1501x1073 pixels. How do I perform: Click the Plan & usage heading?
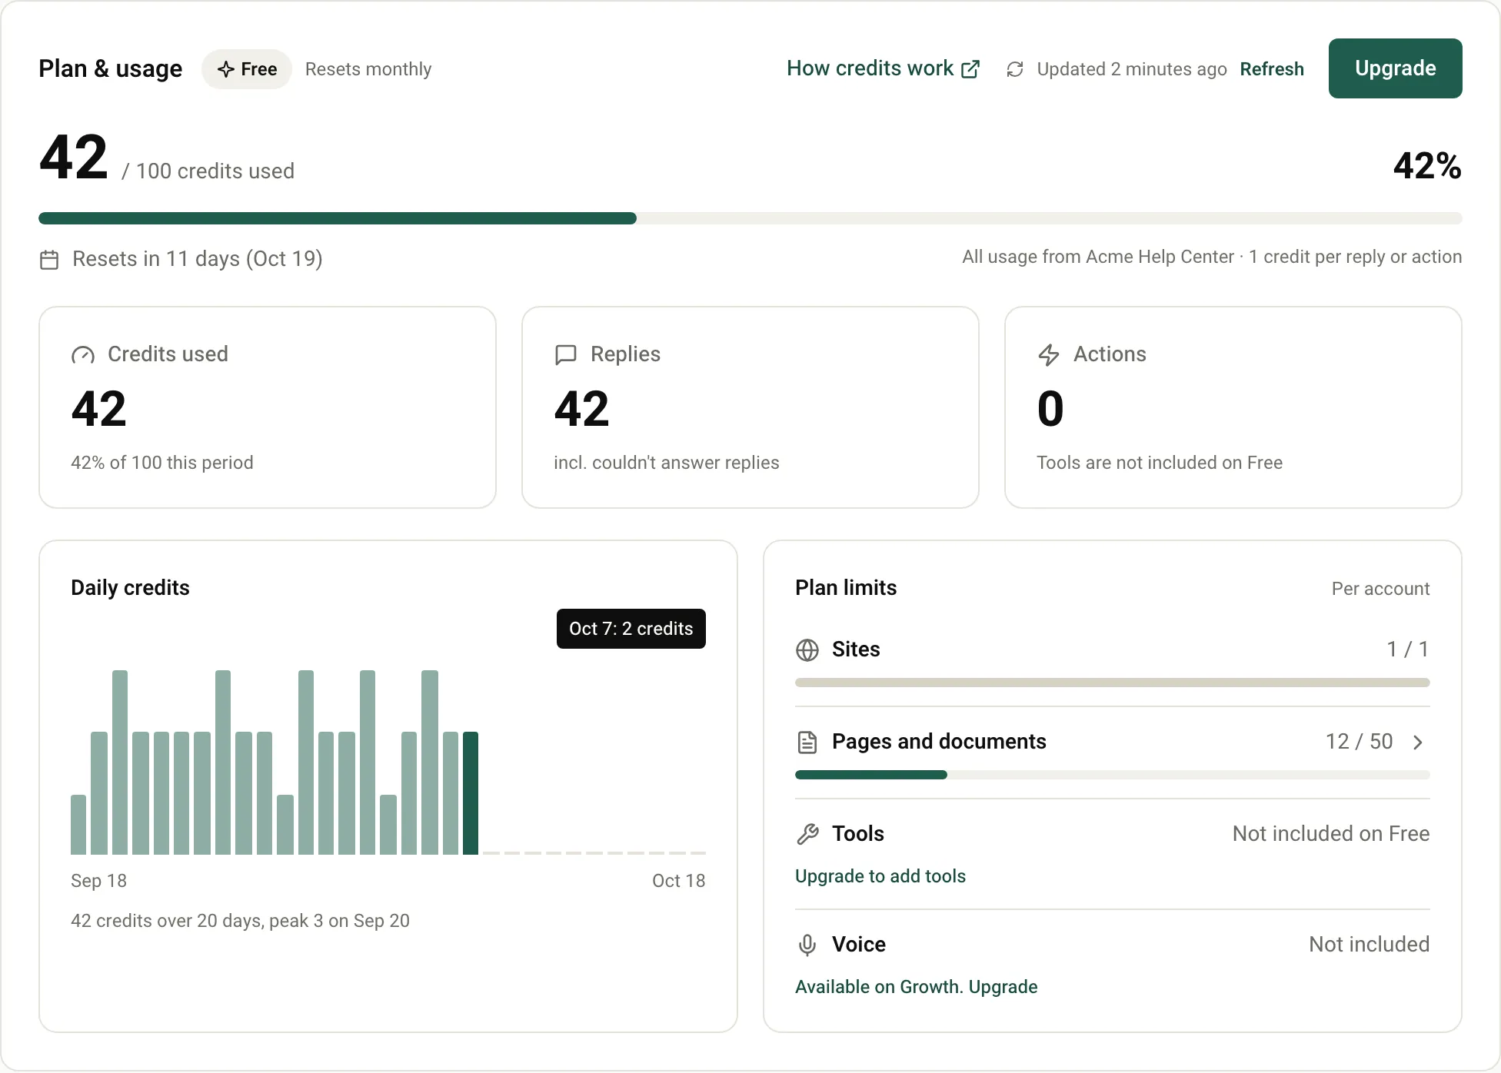click(x=111, y=68)
